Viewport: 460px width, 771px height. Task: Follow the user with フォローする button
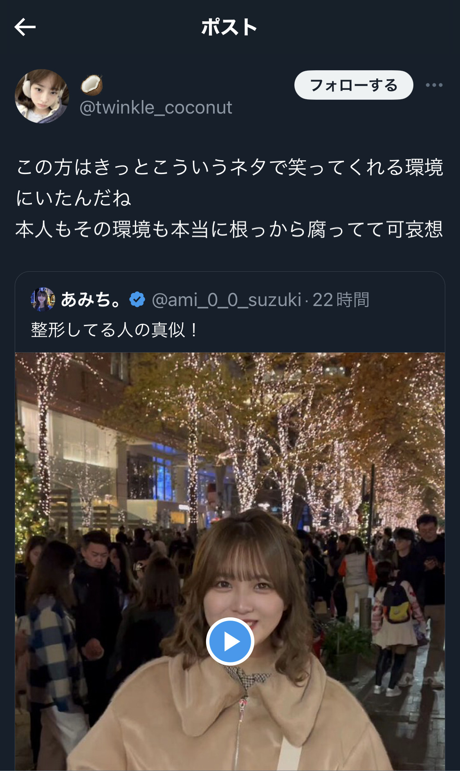354,85
